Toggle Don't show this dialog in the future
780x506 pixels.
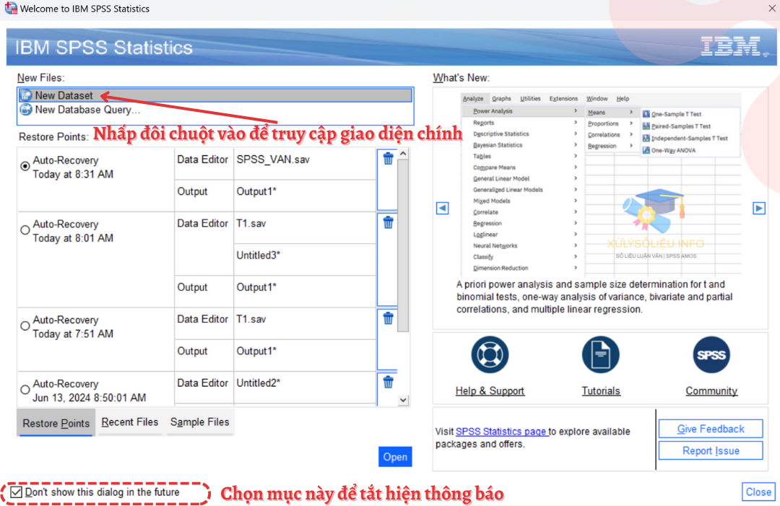[17, 492]
